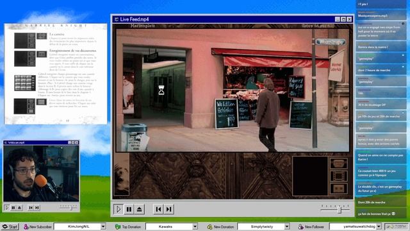Expand the Simplytwisty donation dropdown

pyautogui.click(x=287, y=227)
